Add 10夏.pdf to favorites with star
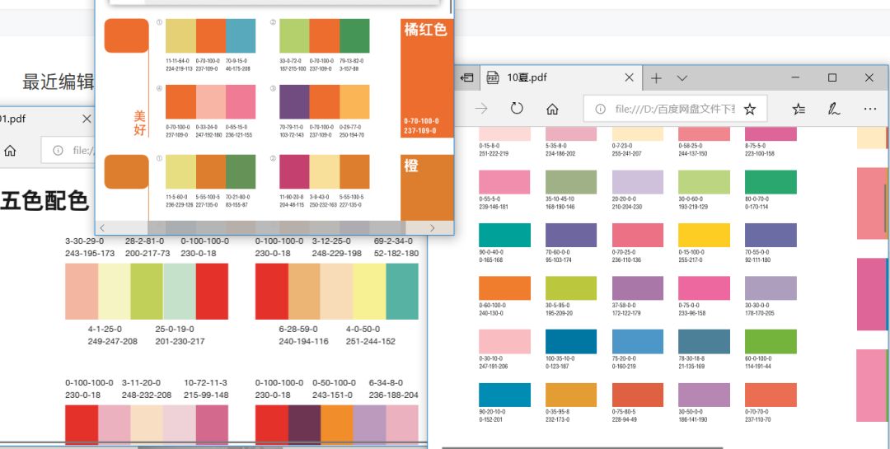This screenshot has height=449, width=890. [750, 109]
